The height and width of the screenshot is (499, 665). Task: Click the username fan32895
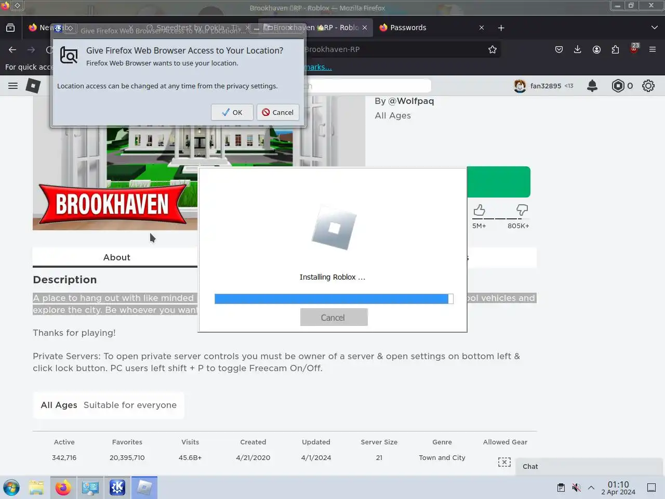546,86
